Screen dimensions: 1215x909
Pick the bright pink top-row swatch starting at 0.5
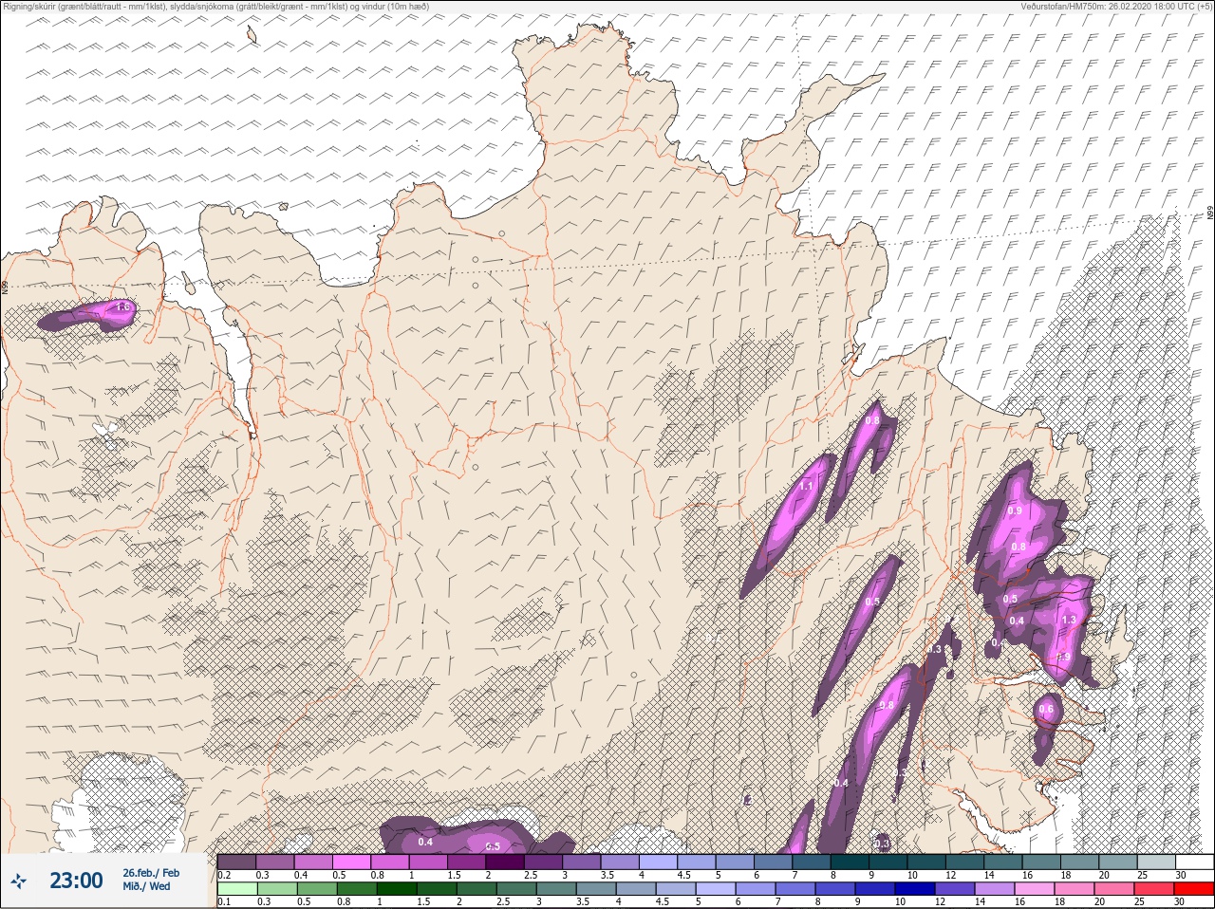point(351,862)
